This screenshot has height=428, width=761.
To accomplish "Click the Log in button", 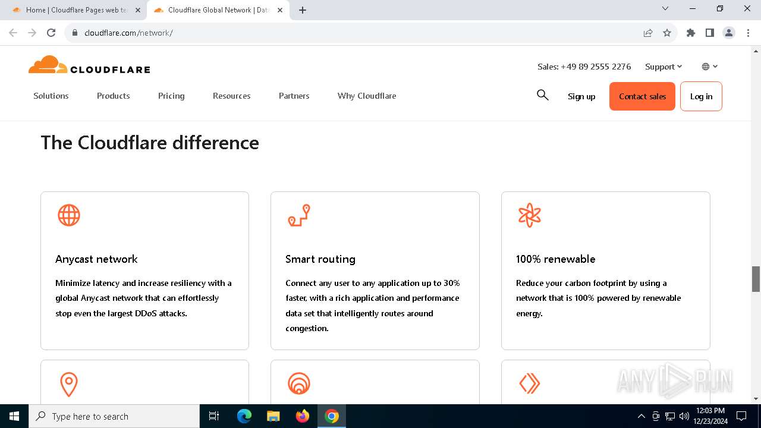I will click(701, 96).
